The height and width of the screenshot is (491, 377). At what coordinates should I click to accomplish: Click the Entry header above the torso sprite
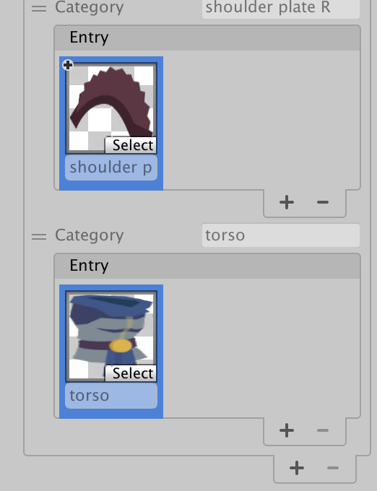point(207,266)
